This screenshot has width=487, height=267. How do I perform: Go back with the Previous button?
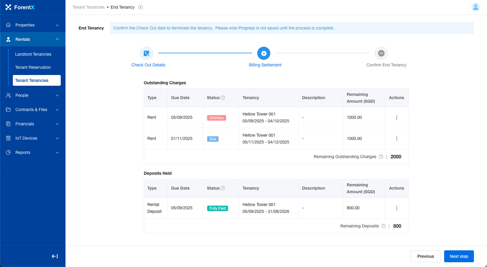425,256
